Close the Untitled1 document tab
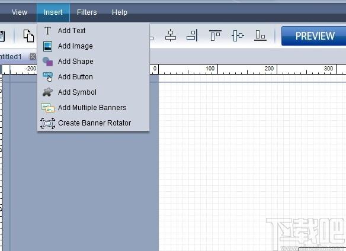The image size is (346, 251). 33,57
